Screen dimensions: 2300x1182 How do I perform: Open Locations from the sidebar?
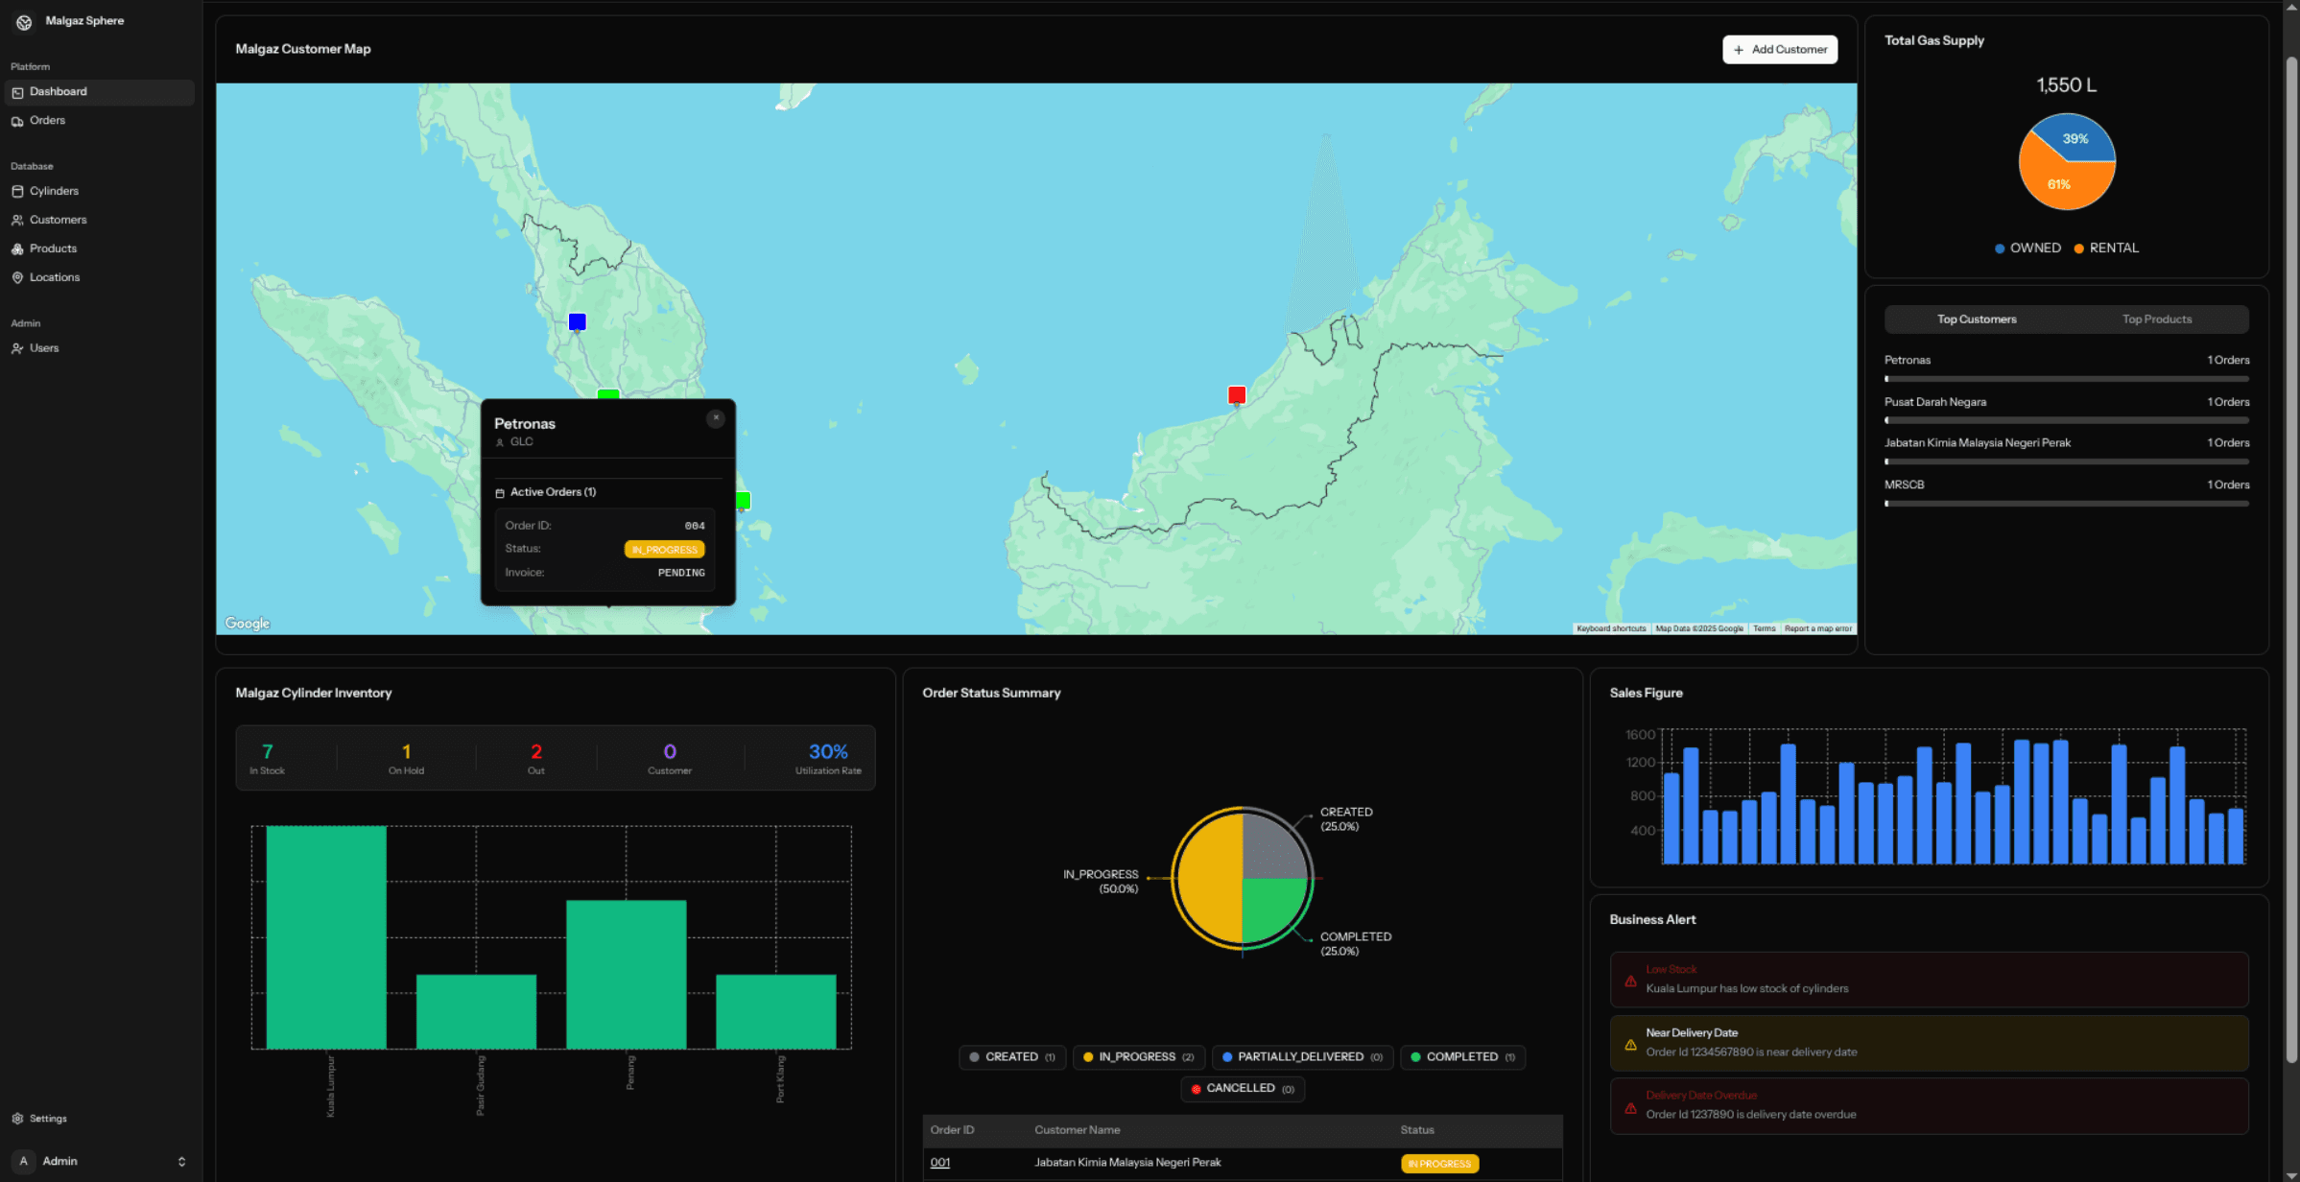[18, 277]
